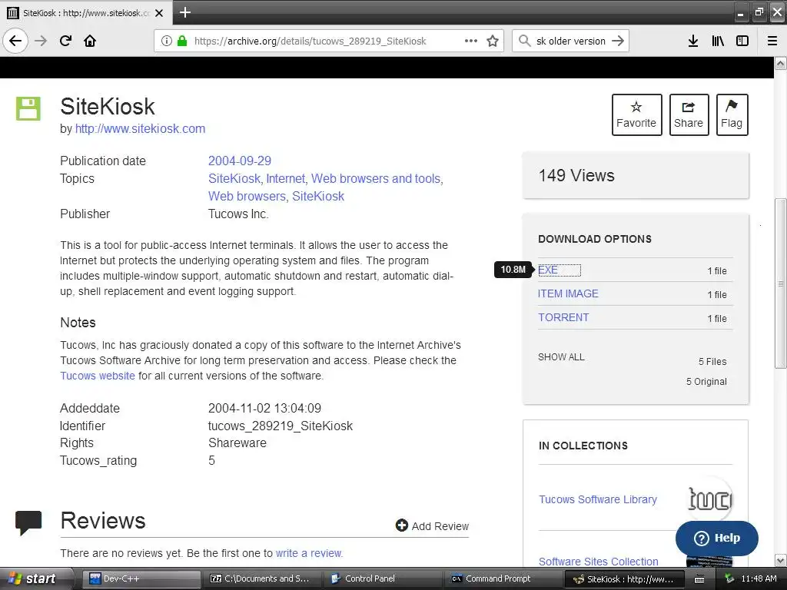The height and width of the screenshot is (590, 787).
Task: Click the Favorite star button
Action: click(x=636, y=114)
